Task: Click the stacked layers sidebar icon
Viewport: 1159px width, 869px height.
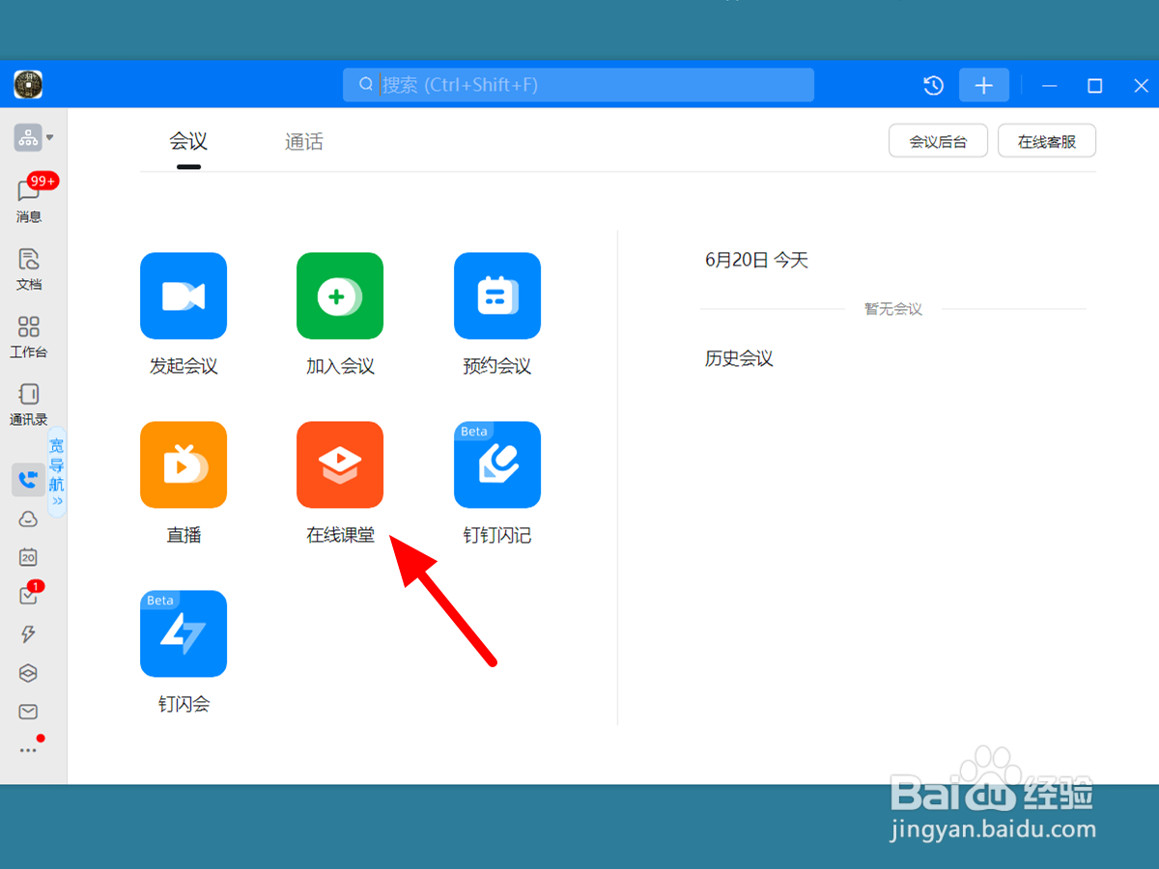Action: tap(28, 673)
